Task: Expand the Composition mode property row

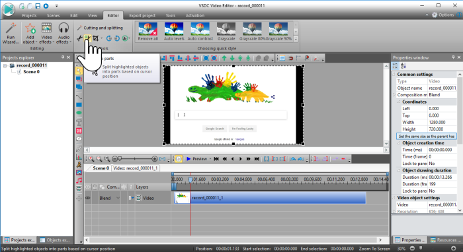Action: coord(394,95)
